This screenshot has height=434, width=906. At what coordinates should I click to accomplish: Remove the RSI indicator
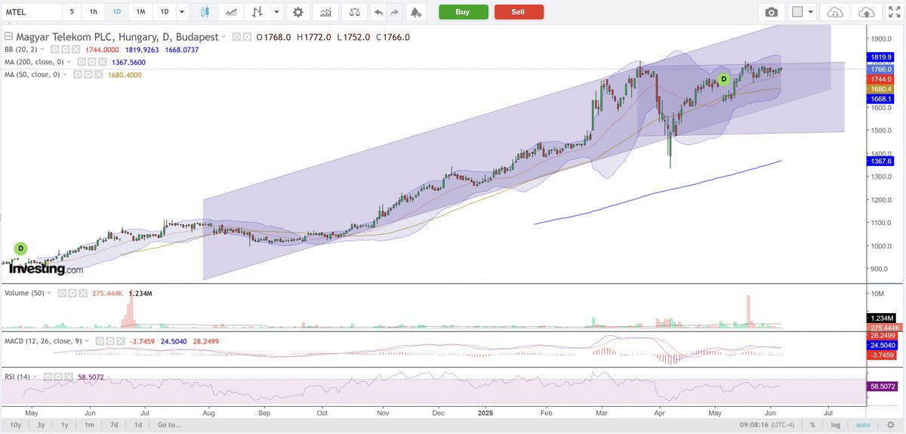(x=69, y=377)
